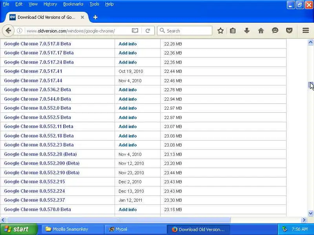Go to home page icon

261,31
